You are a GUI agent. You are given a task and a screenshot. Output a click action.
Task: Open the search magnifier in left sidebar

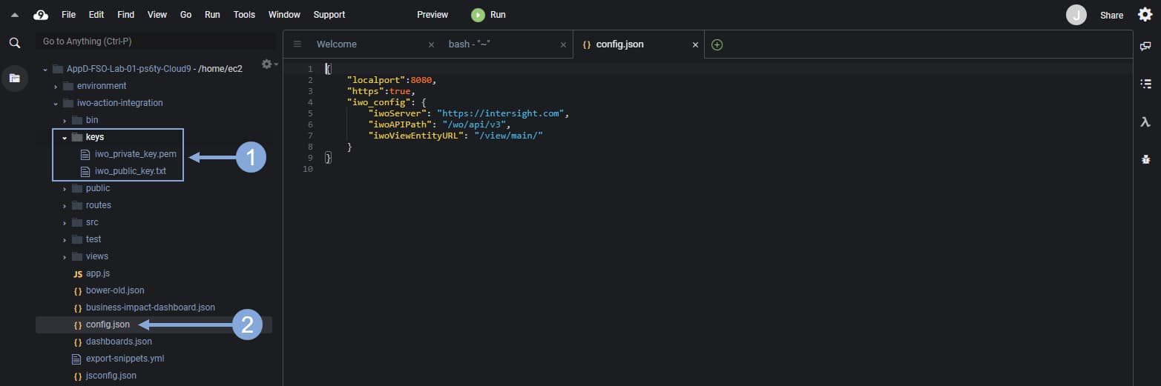(14, 43)
